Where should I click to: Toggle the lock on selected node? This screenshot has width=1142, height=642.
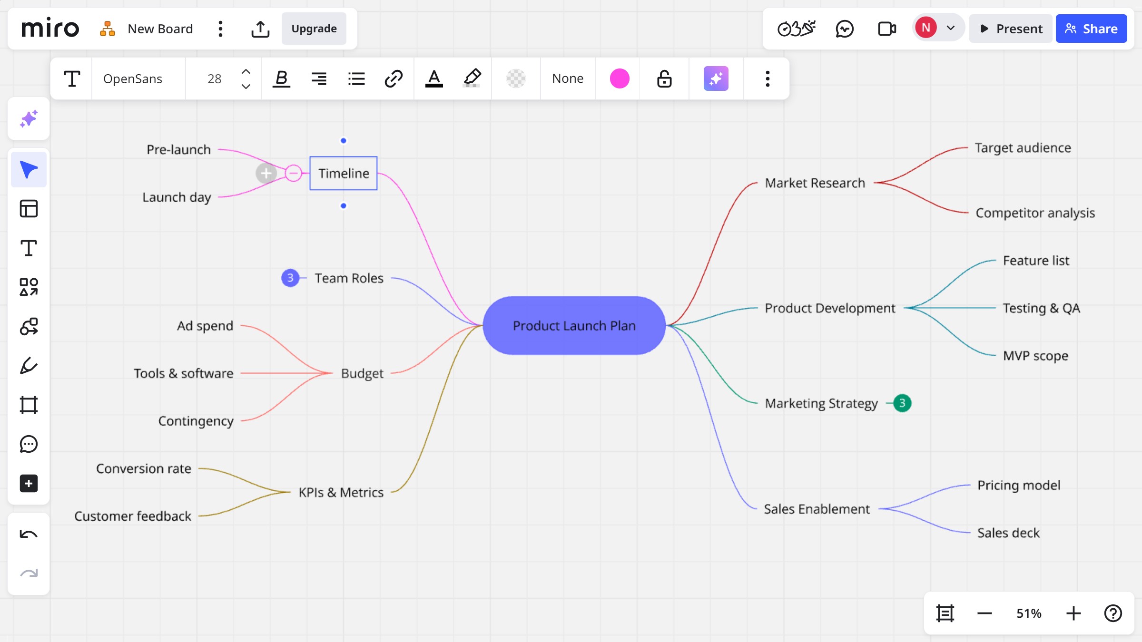(664, 78)
